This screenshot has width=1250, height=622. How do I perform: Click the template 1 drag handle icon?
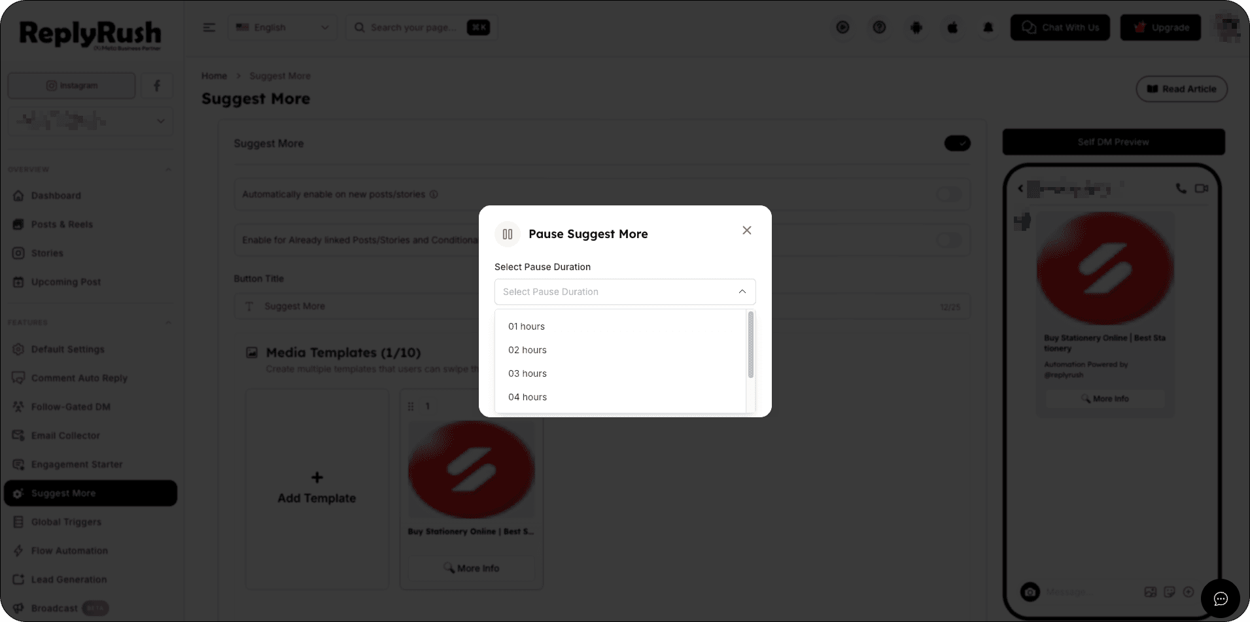point(411,406)
